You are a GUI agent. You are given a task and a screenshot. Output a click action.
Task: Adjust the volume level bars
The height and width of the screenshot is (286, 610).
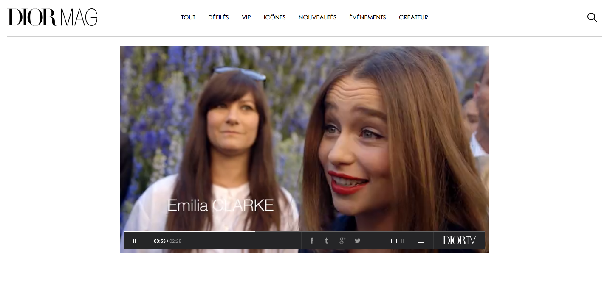click(x=399, y=241)
